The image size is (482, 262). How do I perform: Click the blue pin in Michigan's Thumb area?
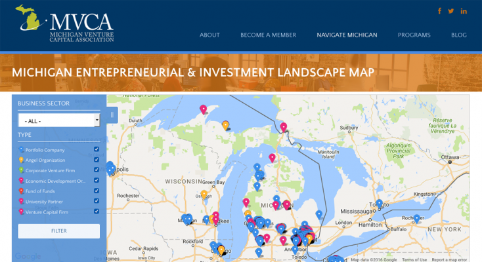pyautogui.click(x=319, y=214)
